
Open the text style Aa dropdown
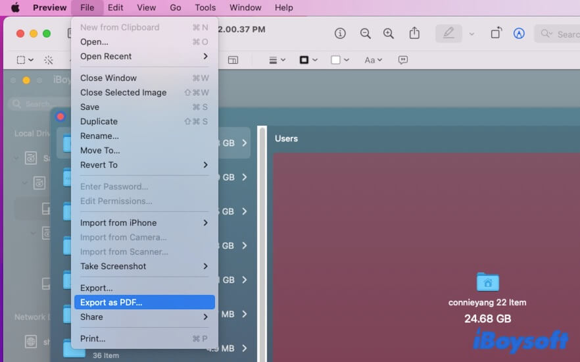(x=374, y=60)
